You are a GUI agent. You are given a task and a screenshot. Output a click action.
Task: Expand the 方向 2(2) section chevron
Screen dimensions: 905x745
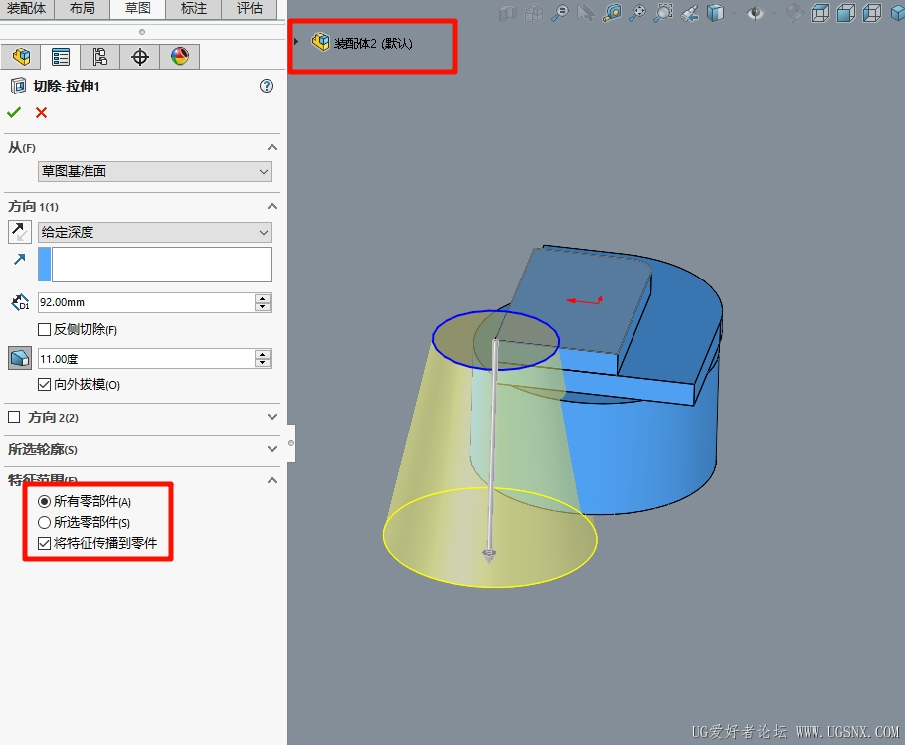click(272, 417)
